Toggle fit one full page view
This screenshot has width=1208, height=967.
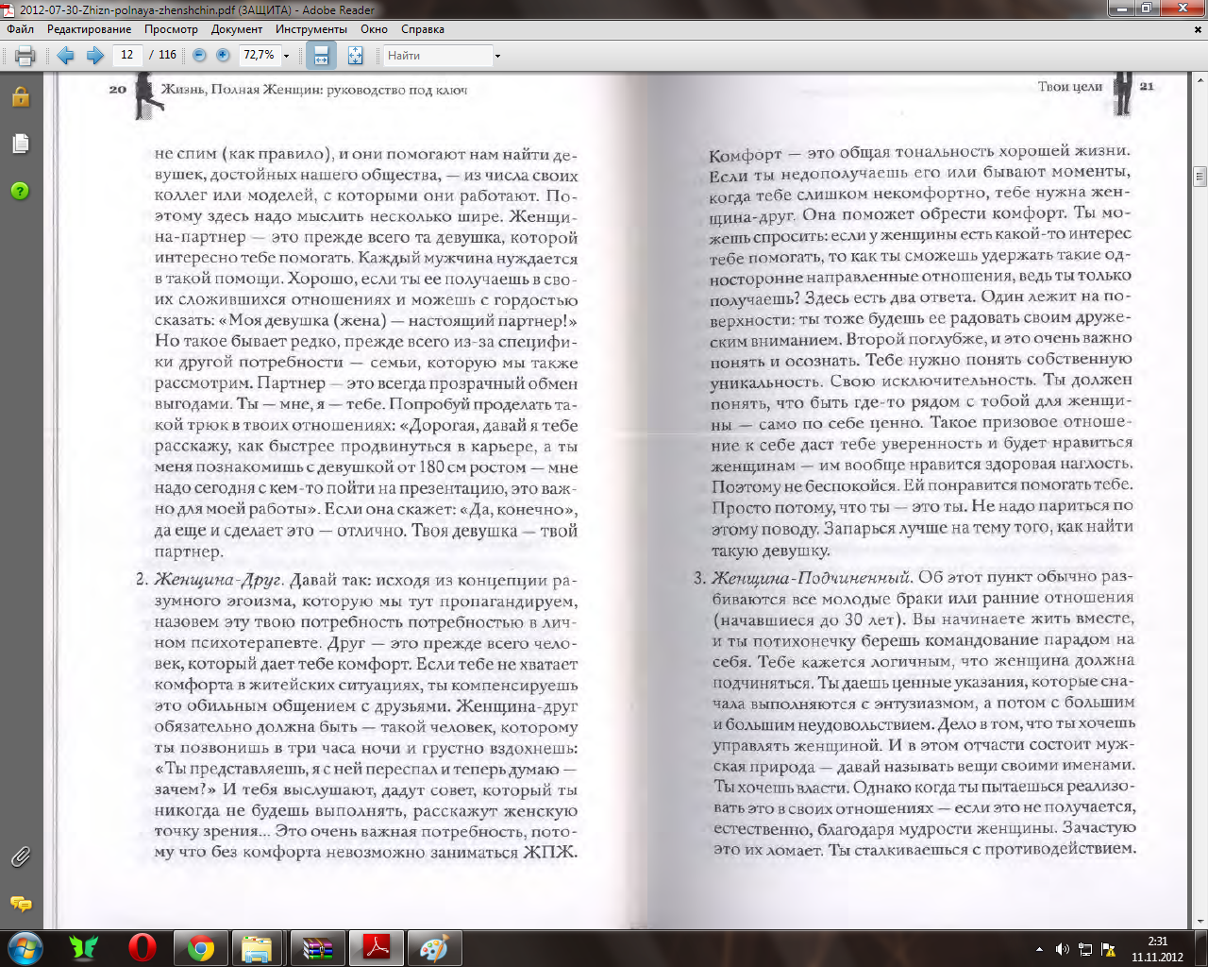point(355,56)
